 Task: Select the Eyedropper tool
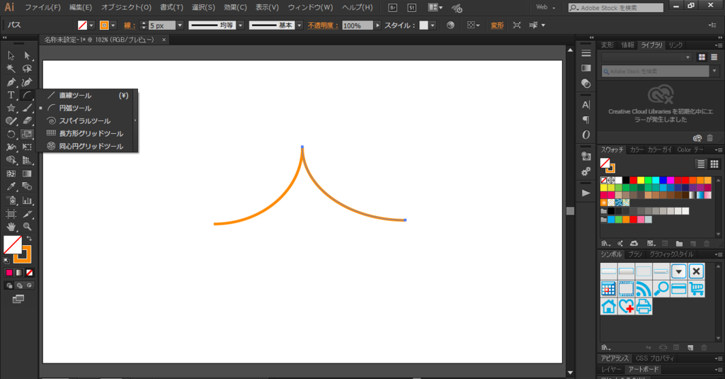pos(11,186)
